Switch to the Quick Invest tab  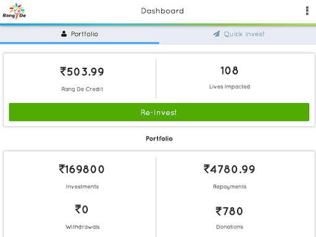(x=238, y=35)
